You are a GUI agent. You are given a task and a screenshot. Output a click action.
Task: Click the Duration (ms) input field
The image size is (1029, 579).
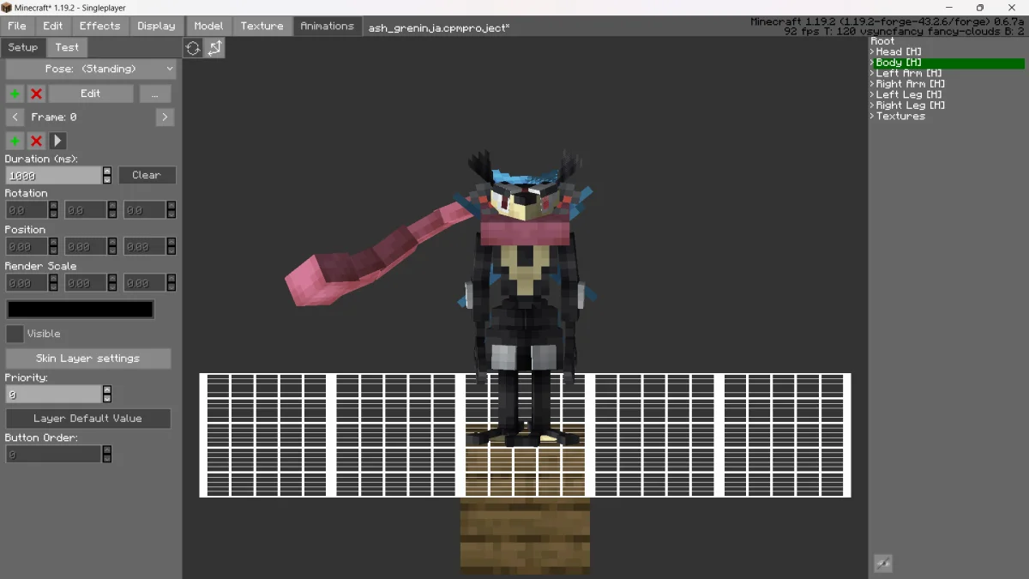point(54,175)
